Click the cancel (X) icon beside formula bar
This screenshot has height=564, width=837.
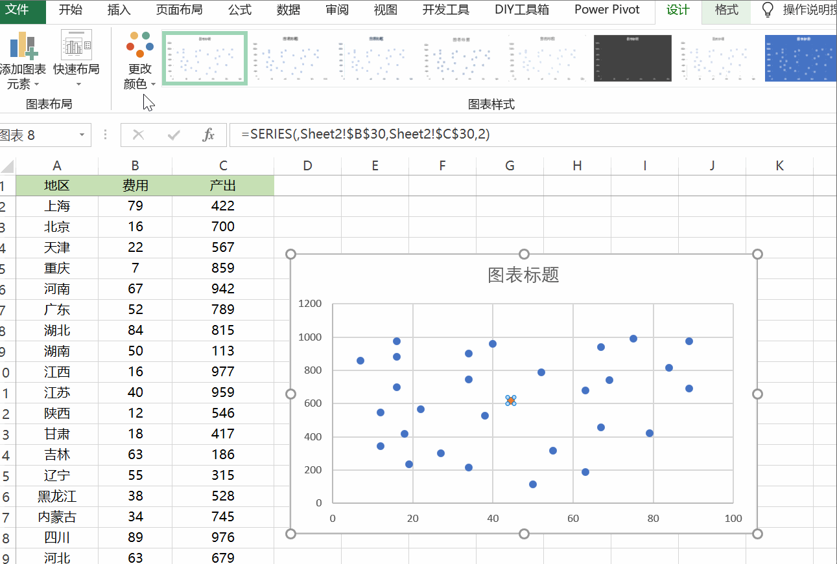[139, 135]
